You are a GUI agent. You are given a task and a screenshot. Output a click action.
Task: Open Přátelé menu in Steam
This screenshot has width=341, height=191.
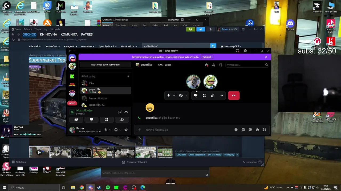coord(38,29)
